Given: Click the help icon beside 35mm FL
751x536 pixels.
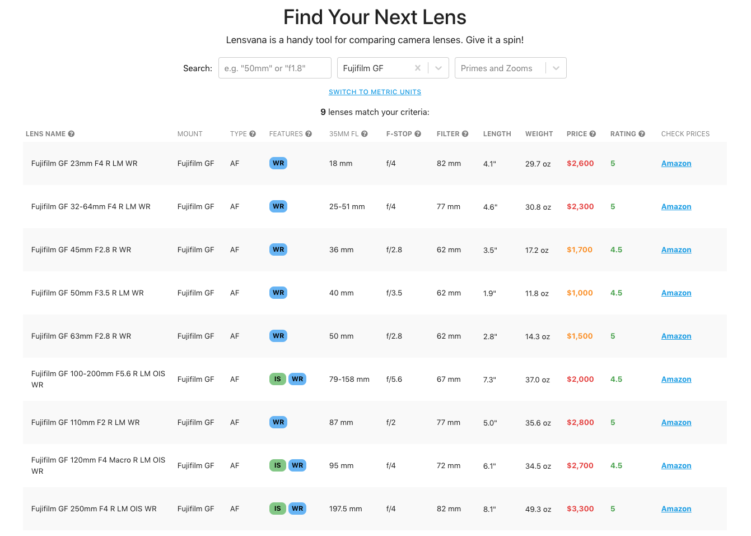Looking at the screenshot, I should (365, 134).
